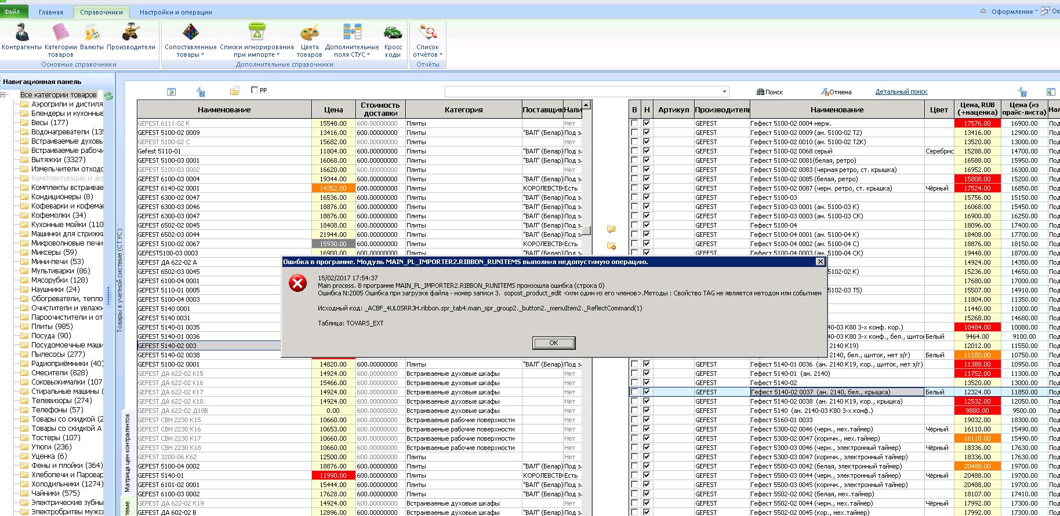Open Категории товаров directory

tap(60, 39)
